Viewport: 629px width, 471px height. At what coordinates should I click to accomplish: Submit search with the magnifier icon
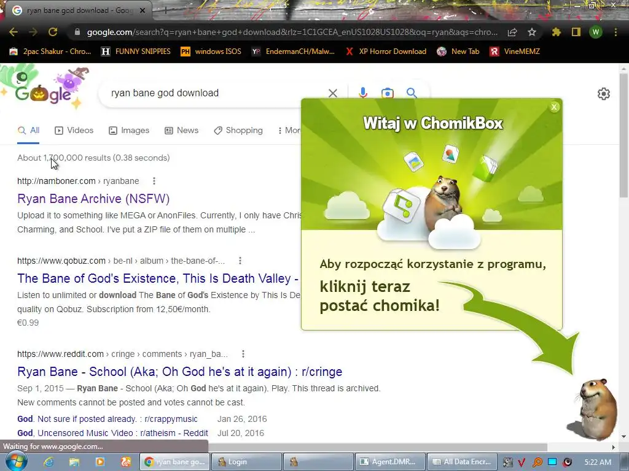(x=412, y=93)
